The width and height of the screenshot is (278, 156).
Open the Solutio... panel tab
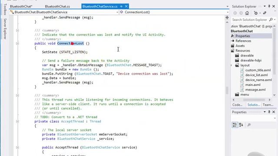[x=254, y=105]
